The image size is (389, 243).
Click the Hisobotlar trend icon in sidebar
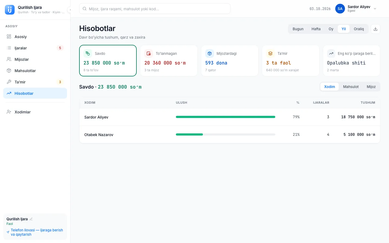click(x=9, y=93)
